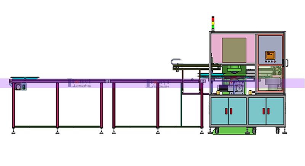
Task: Click the green switch box beside the conveyor motor
Action: pyautogui.click(x=24, y=87)
